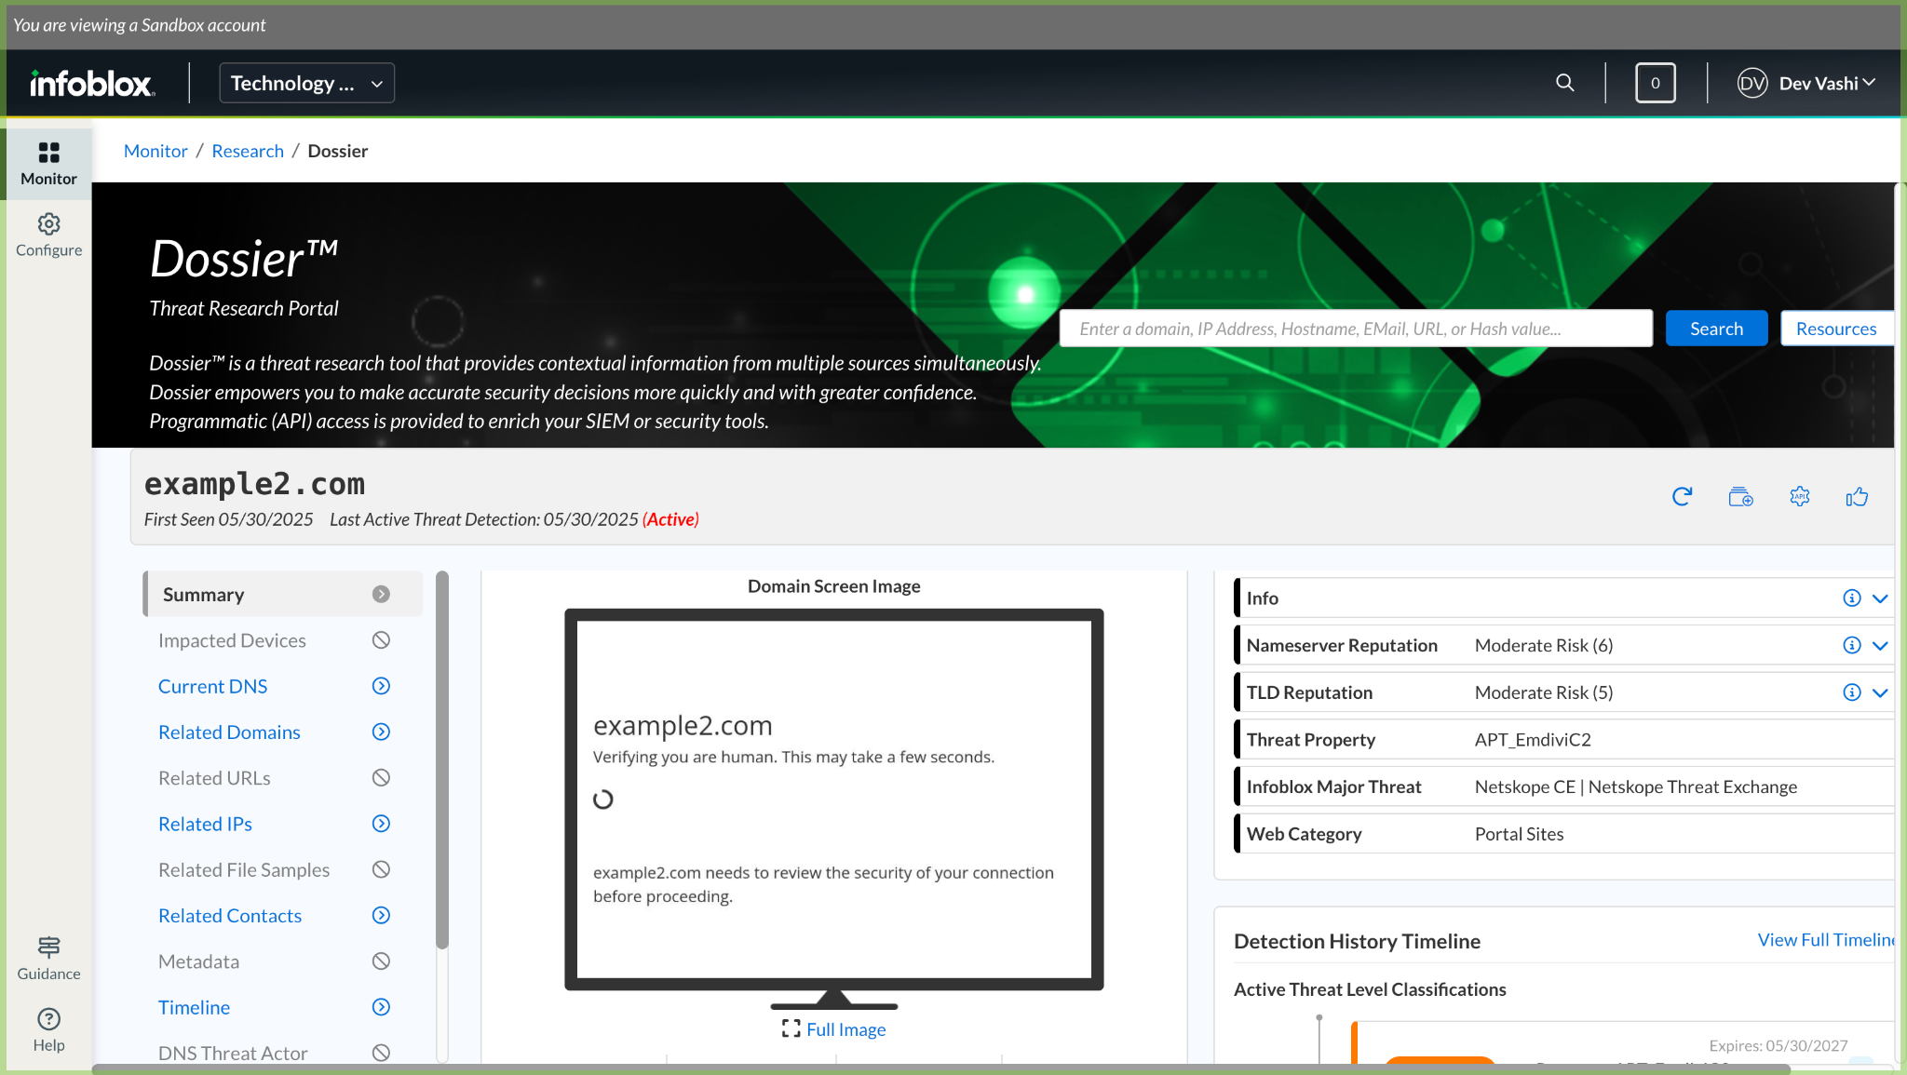Click the red Active status text
Viewport: 1907px width, 1075px height.
(x=670, y=519)
